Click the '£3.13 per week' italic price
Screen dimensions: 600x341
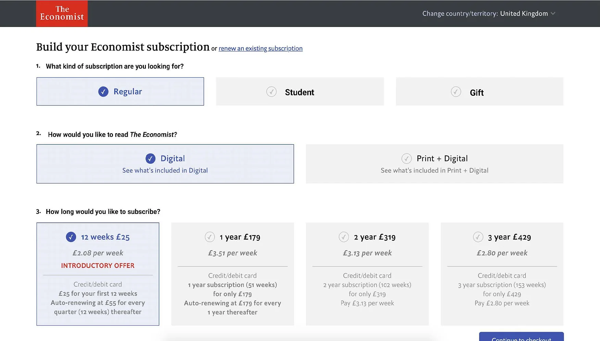click(367, 253)
